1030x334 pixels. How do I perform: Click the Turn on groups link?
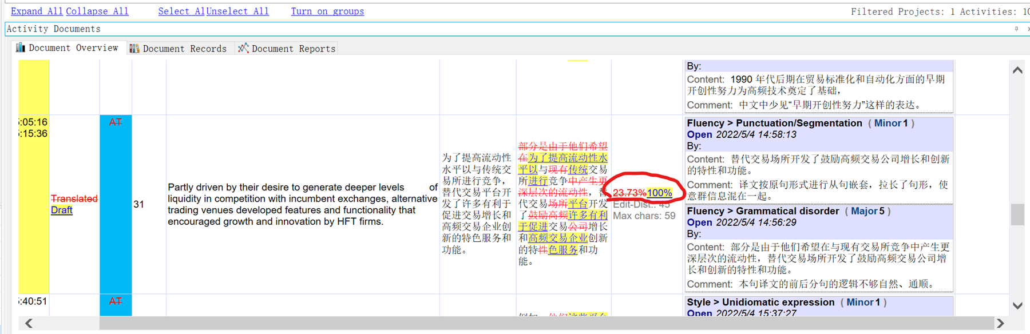point(327,11)
